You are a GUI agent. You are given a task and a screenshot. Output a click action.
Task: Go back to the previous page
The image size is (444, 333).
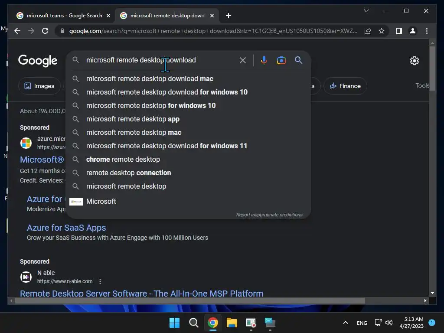(x=17, y=31)
